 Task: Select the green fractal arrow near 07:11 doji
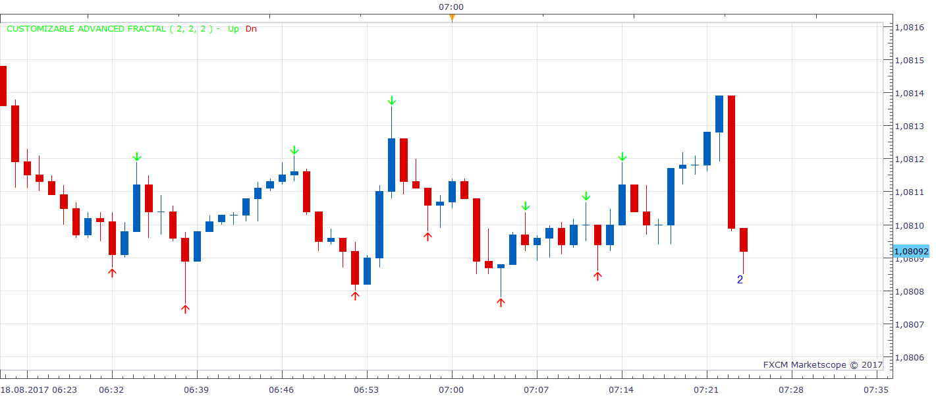pyautogui.click(x=586, y=196)
